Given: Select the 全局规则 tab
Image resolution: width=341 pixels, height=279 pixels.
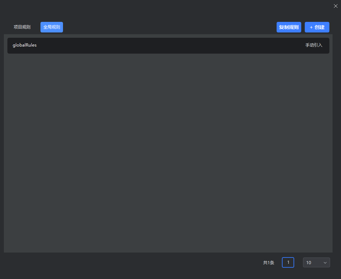Looking at the screenshot, I should 52,27.
